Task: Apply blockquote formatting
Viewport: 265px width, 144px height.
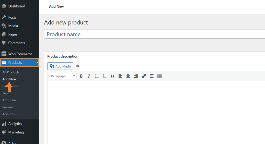Action: pos(112,76)
